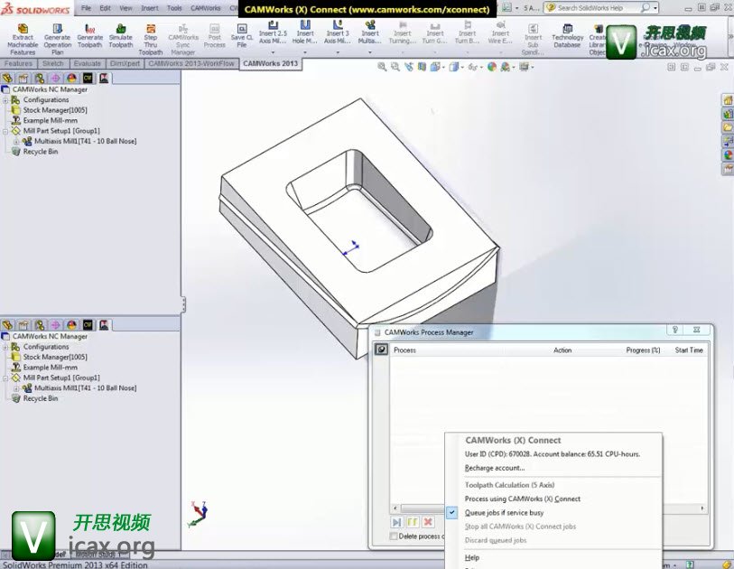This screenshot has width=734, height=569.
Task: Switch to the Evaluate tab
Action: point(88,63)
